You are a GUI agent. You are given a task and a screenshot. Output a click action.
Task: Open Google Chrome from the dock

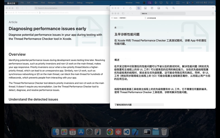click(x=110, y=132)
